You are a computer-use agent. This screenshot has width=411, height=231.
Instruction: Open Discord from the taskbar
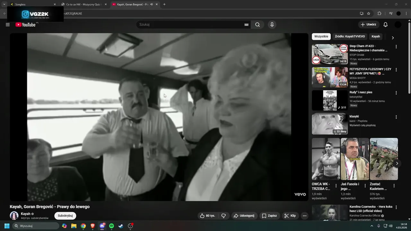102,226
